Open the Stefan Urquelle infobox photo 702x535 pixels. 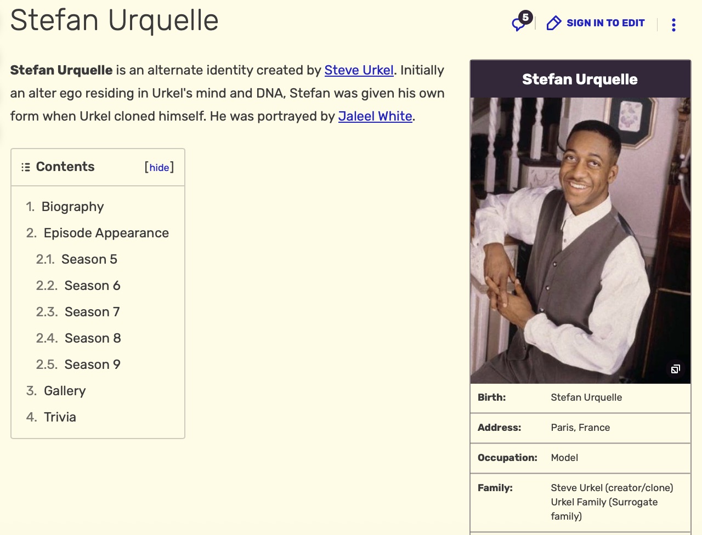coord(580,241)
